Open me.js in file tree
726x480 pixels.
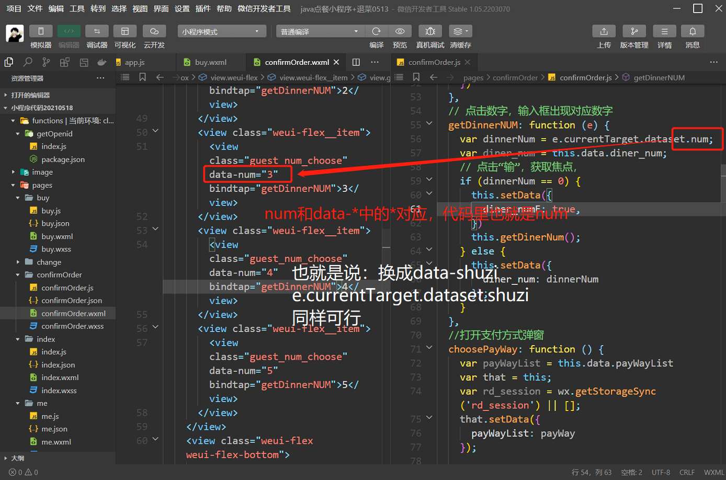50,416
